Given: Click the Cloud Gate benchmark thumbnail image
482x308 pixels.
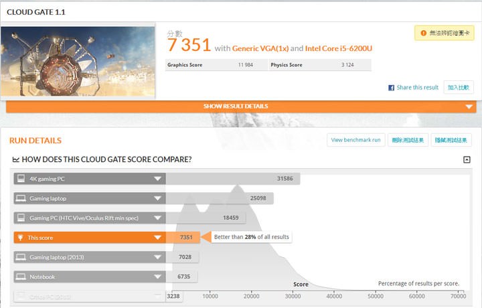Looking at the screenshot, I should click(x=78, y=61).
